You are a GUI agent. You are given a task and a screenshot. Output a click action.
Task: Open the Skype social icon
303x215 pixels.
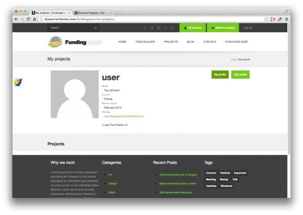click(x=172, y=28)
